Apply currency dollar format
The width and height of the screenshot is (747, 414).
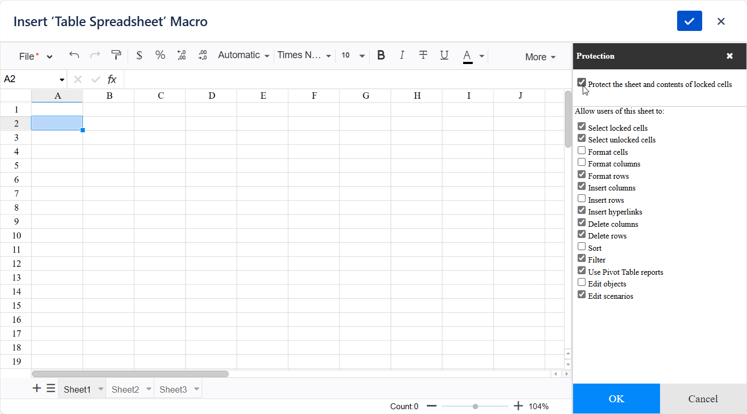click(x=139, y=55)
